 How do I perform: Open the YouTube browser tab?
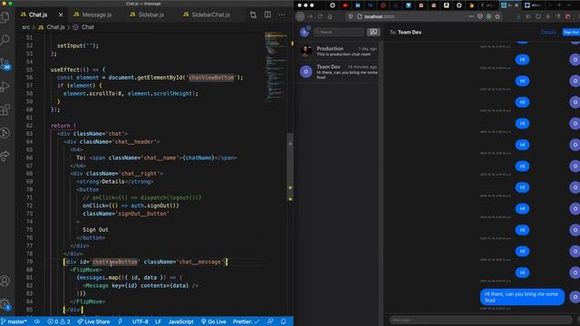coord(345,5)
